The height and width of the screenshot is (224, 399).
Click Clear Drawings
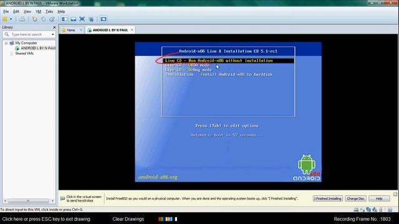coord(128,219)
